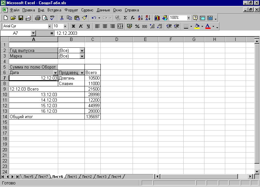Align text right

click(112, 26)
